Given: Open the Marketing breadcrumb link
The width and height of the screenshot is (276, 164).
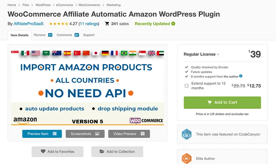Looking at the screenshot, I should 114,5.
